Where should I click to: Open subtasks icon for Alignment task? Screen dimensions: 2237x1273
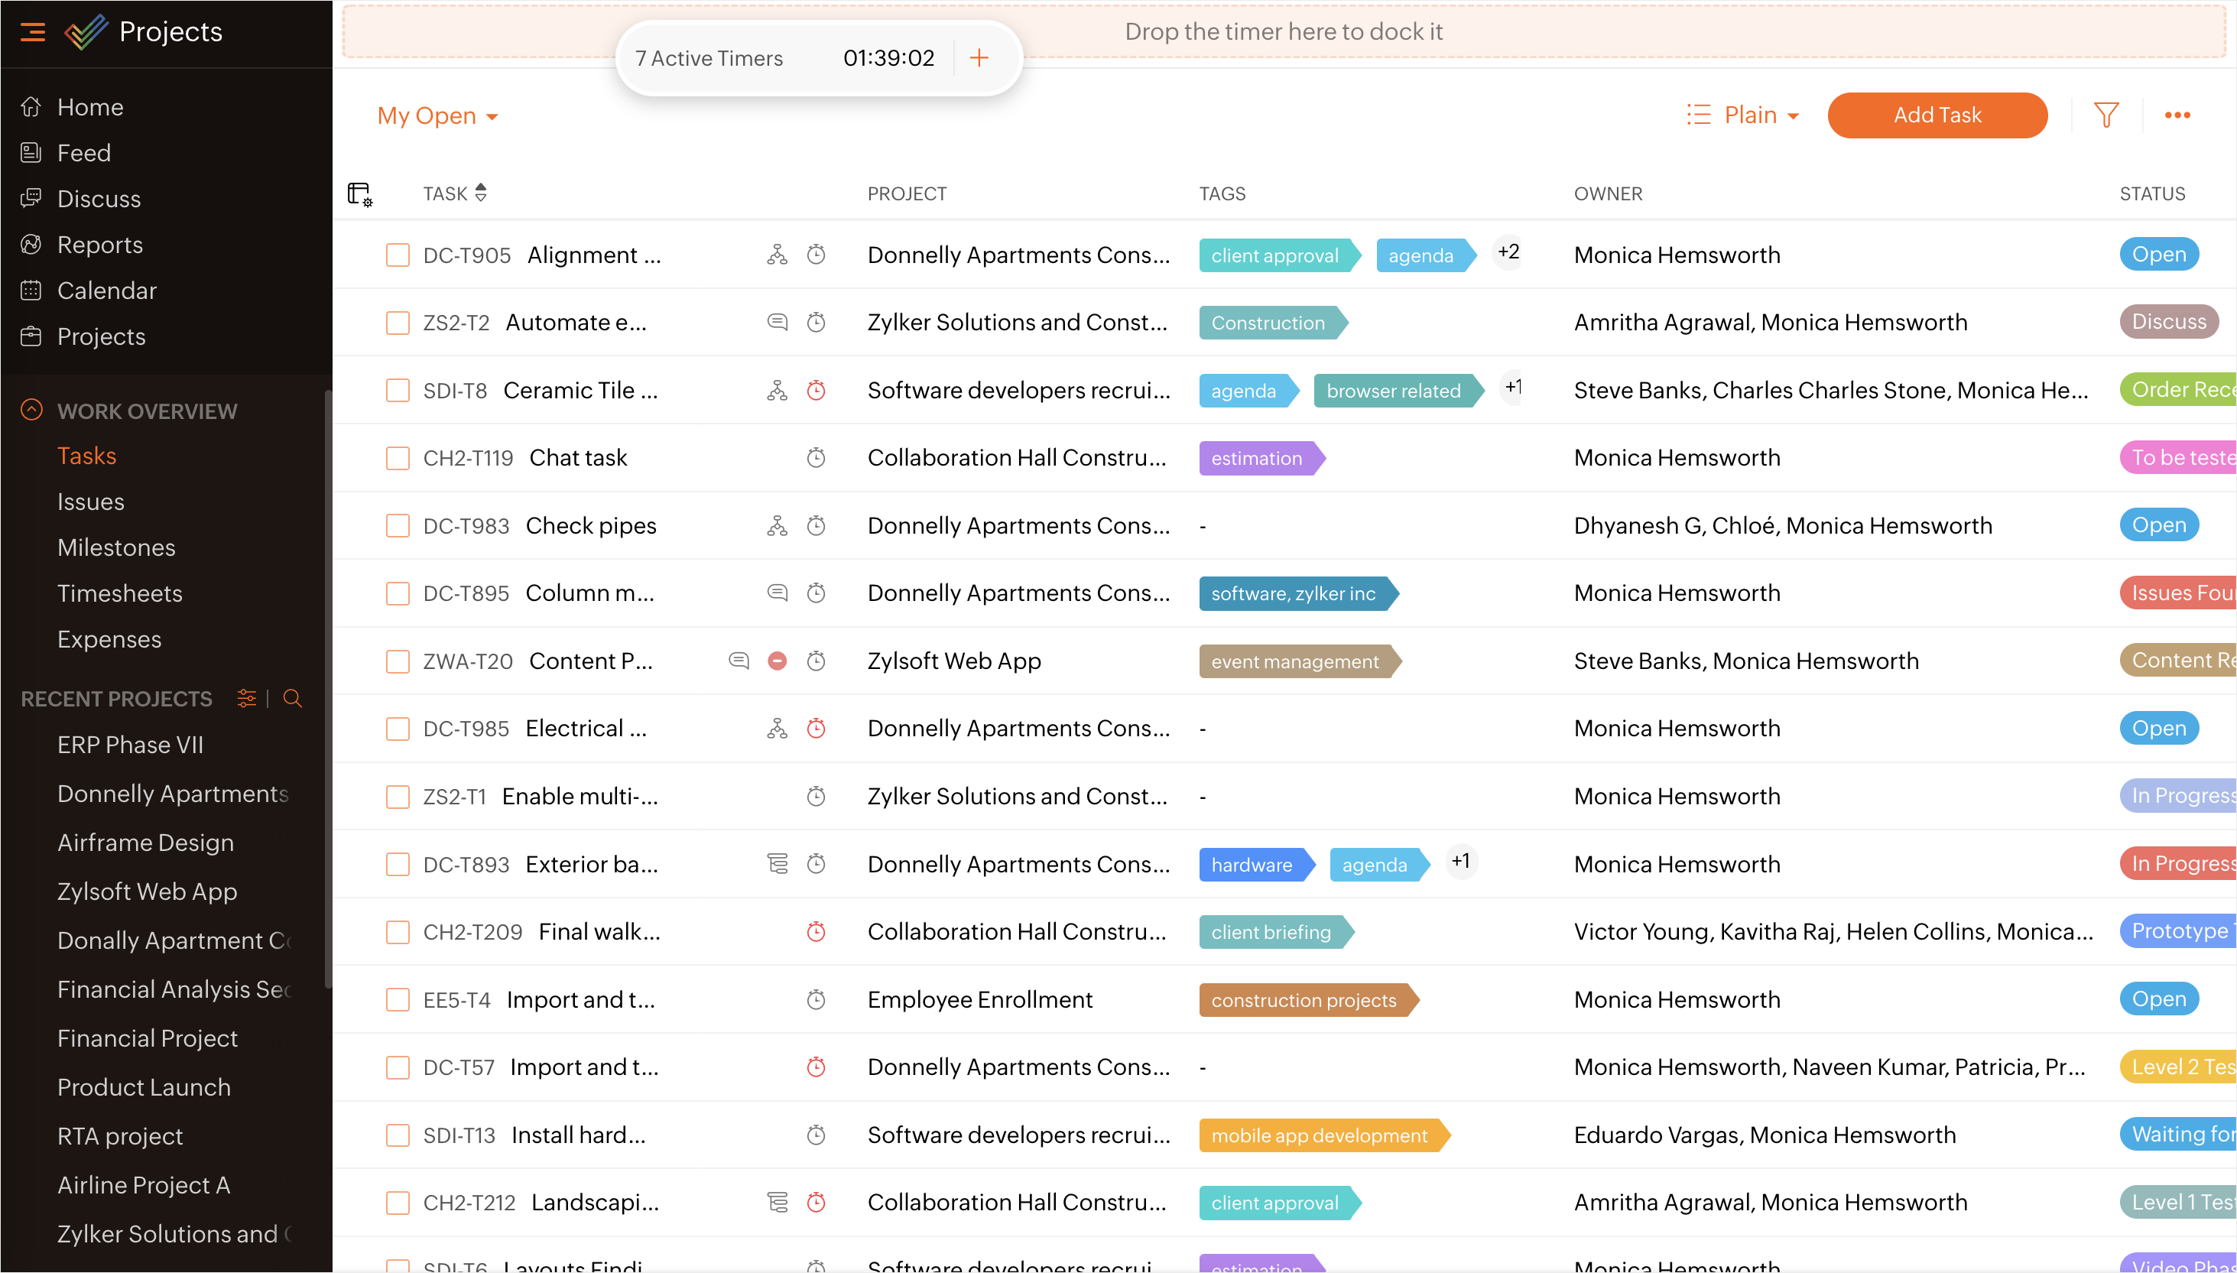776,255
